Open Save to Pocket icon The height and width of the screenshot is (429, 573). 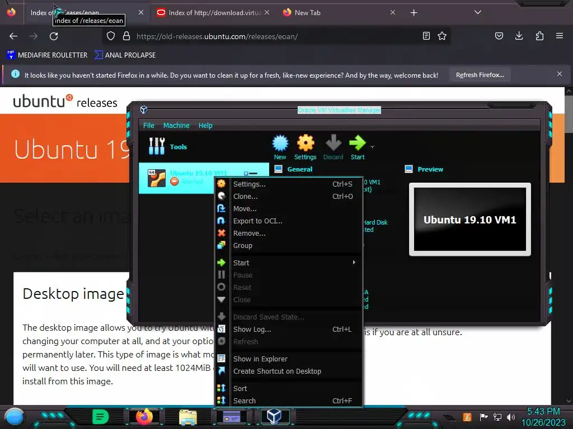499,36
